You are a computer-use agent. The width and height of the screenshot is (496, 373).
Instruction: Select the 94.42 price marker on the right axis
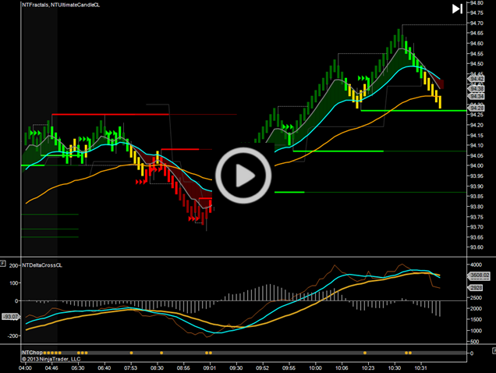(477, 79)
